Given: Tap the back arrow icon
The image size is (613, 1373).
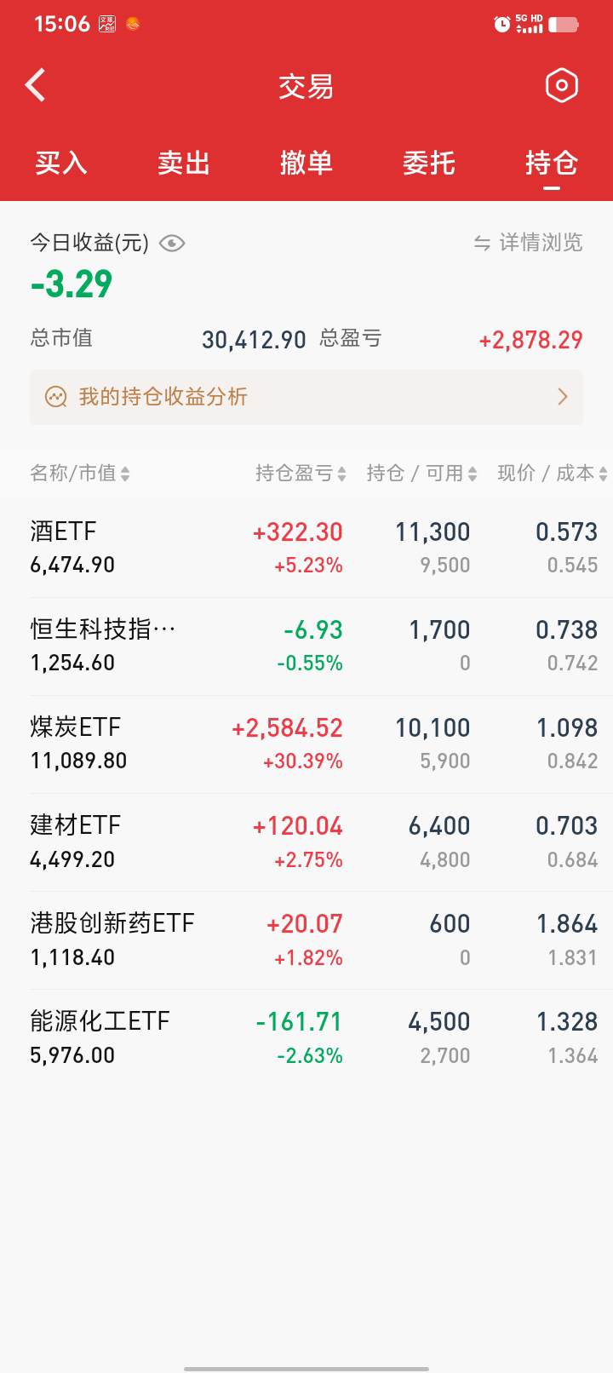Looking at the screenshot, I should [x=36, y=85].
